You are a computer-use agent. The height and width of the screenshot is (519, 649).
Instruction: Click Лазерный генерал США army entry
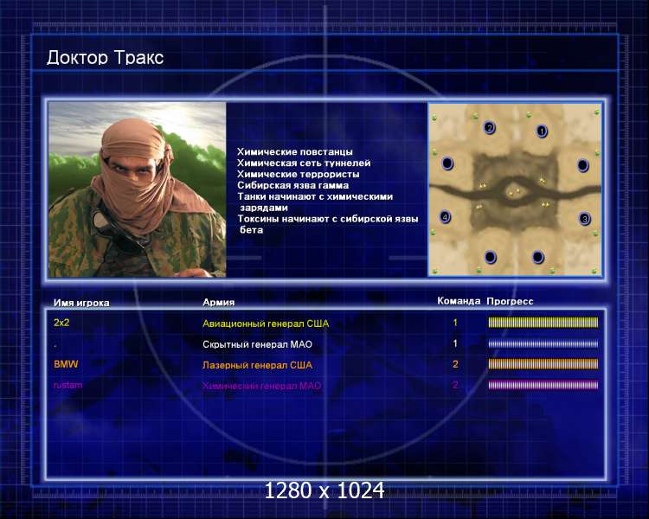tap(258, 365)
